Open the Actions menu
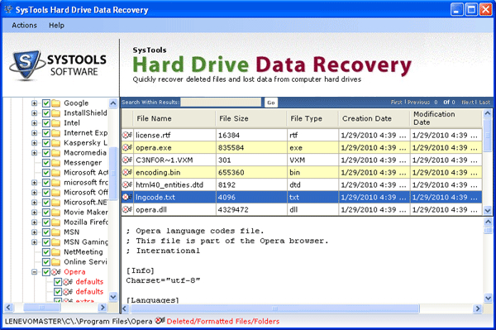Screen dimensions: 496x330 tap(24, 26)
